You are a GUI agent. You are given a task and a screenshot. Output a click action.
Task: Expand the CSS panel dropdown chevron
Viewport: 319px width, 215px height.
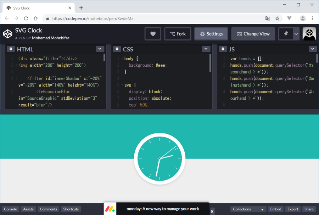(206, 49)
